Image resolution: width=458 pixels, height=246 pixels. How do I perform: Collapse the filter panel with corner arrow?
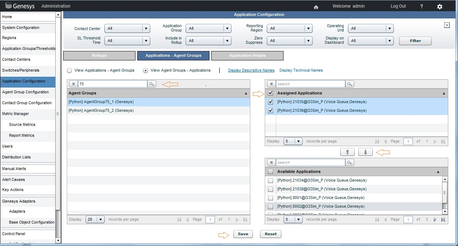(x=447, y=25)
